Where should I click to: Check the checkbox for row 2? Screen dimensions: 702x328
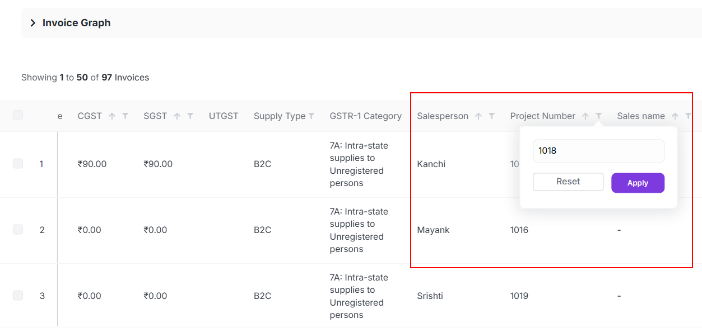tap(18, 230)
